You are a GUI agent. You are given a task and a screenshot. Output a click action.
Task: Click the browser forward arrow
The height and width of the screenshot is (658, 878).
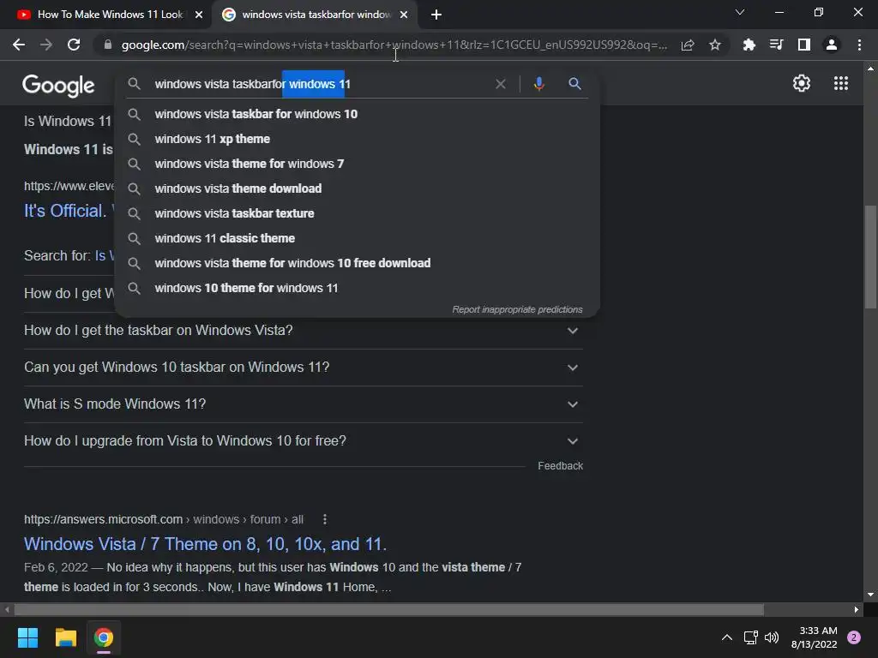pos(46,45)
